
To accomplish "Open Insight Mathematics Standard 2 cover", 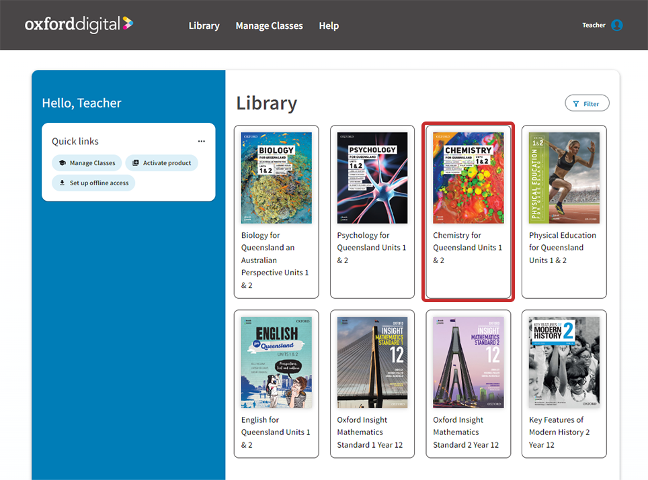I will click(x=469, y=363).
